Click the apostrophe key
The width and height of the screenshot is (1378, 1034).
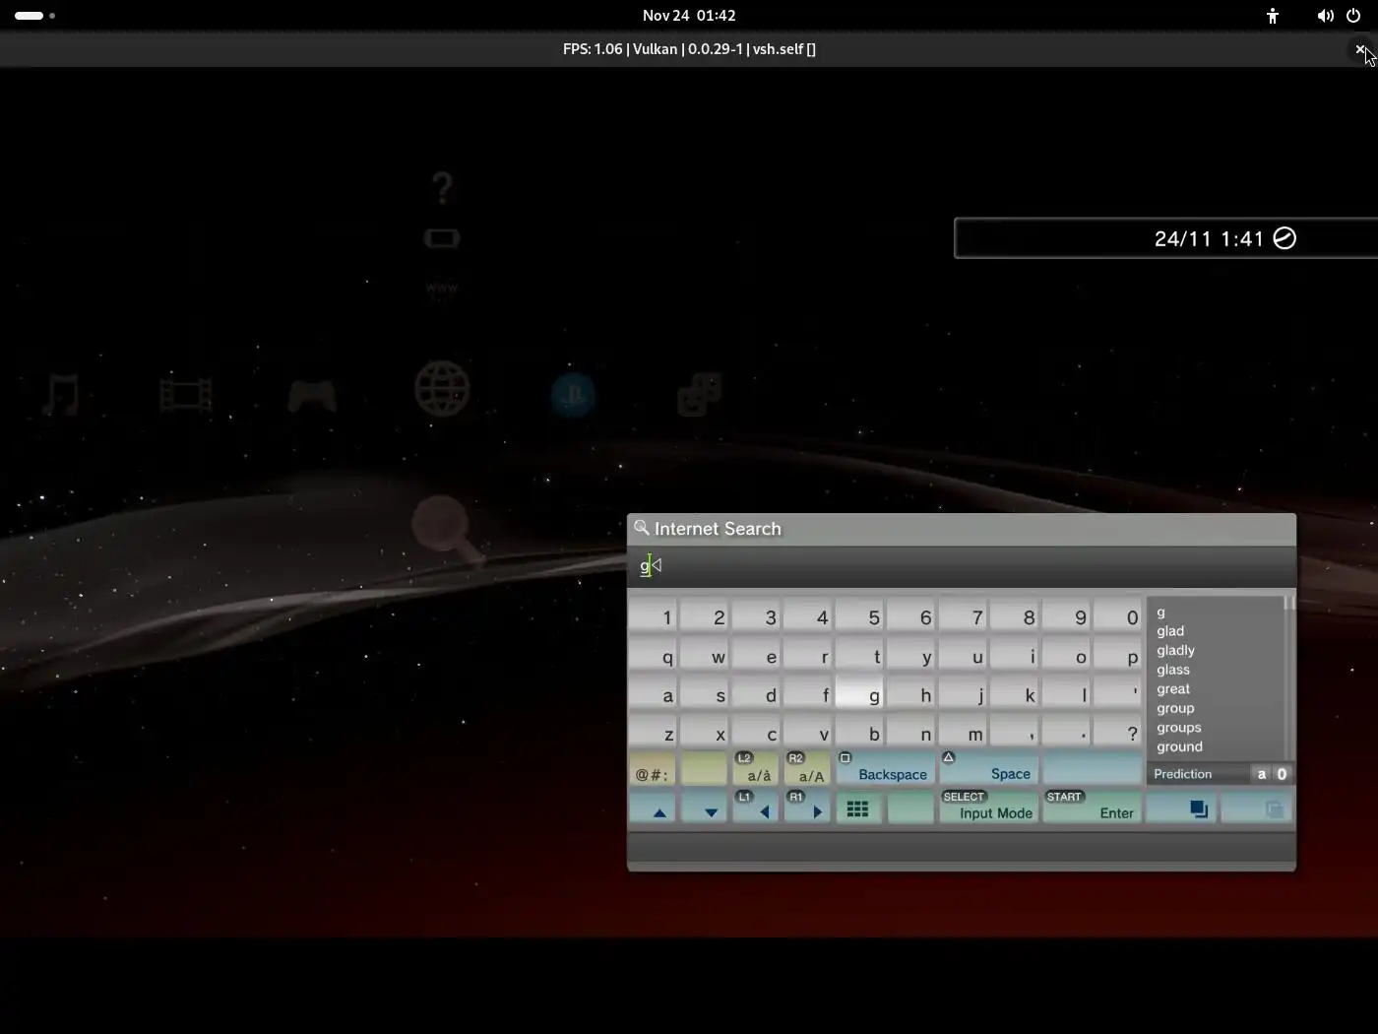[x=1118, y=692]
